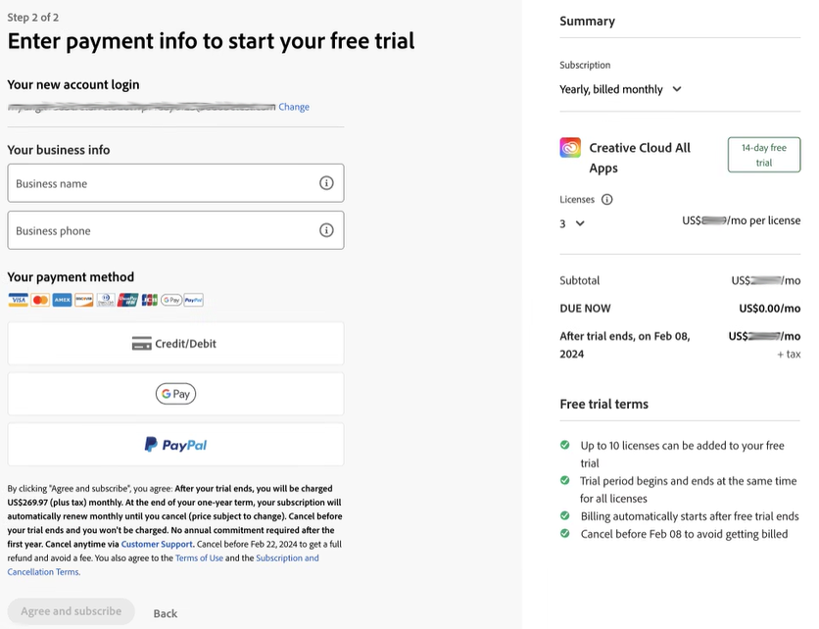Click the Business name info icon
Screen dimensions: 819x629
coord(326,182)
